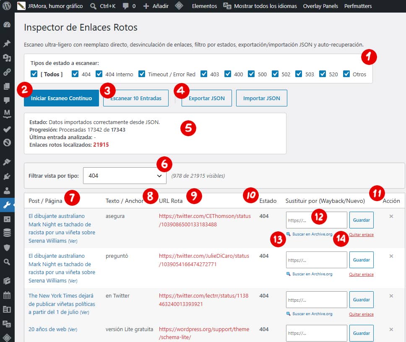Click 'Mostrar todos los idiomas' in admin bar
This screenshot has width=406, height=342.
click(x=260, y=6)
